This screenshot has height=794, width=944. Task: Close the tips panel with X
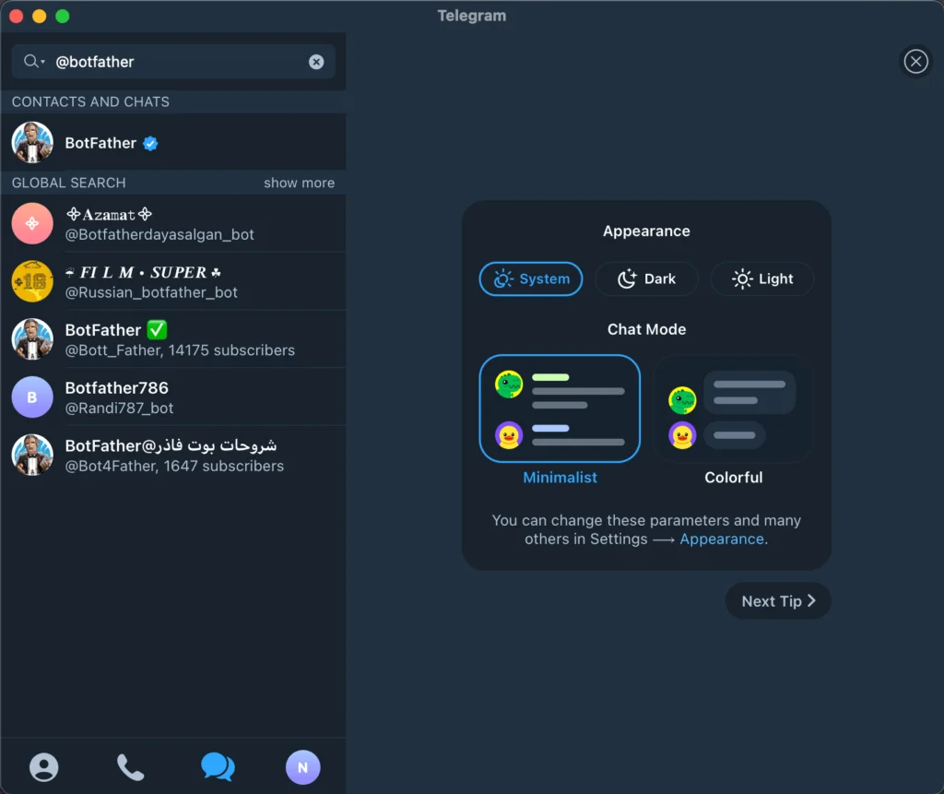[915, 61]
